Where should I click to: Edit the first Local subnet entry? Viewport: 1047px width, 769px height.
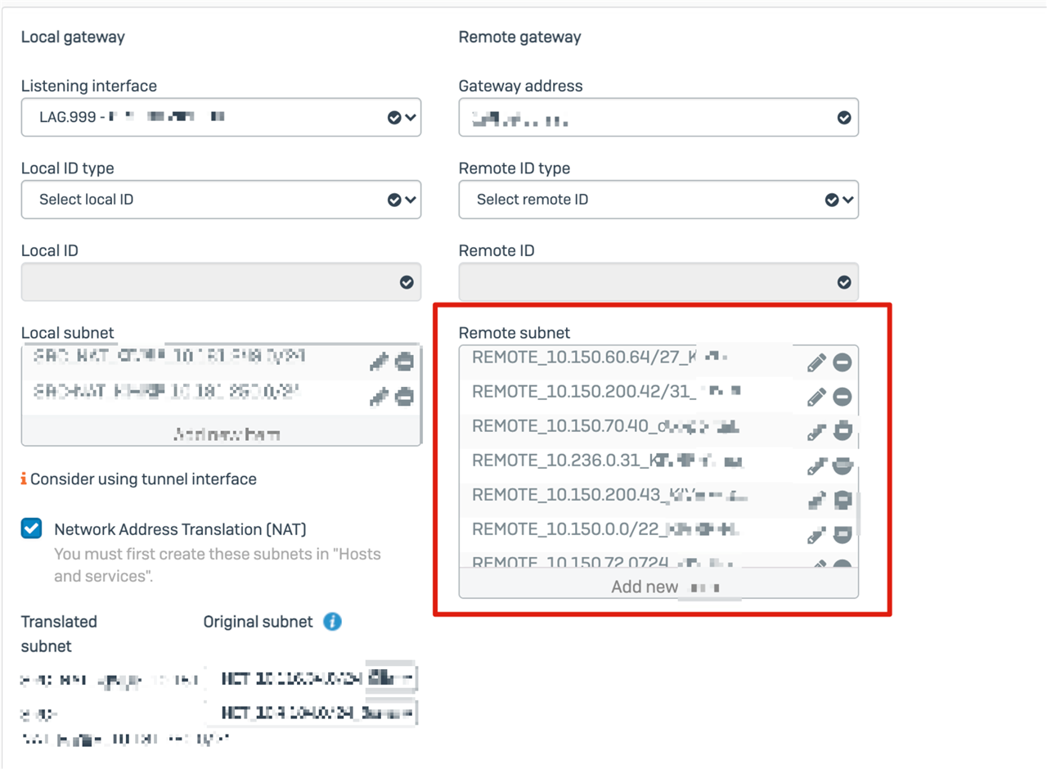378,362
